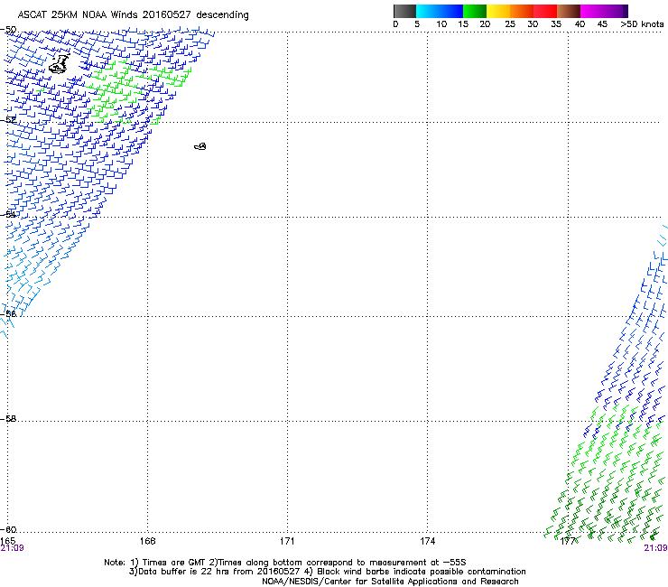668x587 pixels.
Task: Click the -52 latitude axis label
Action: tap(8, 120)
